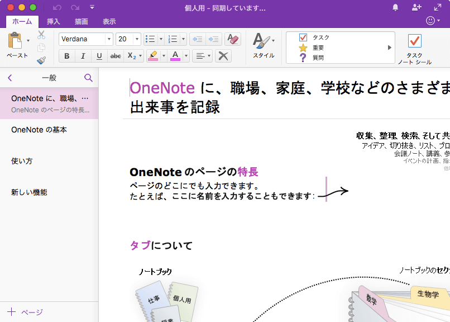Redo the last action

[75, 7]
